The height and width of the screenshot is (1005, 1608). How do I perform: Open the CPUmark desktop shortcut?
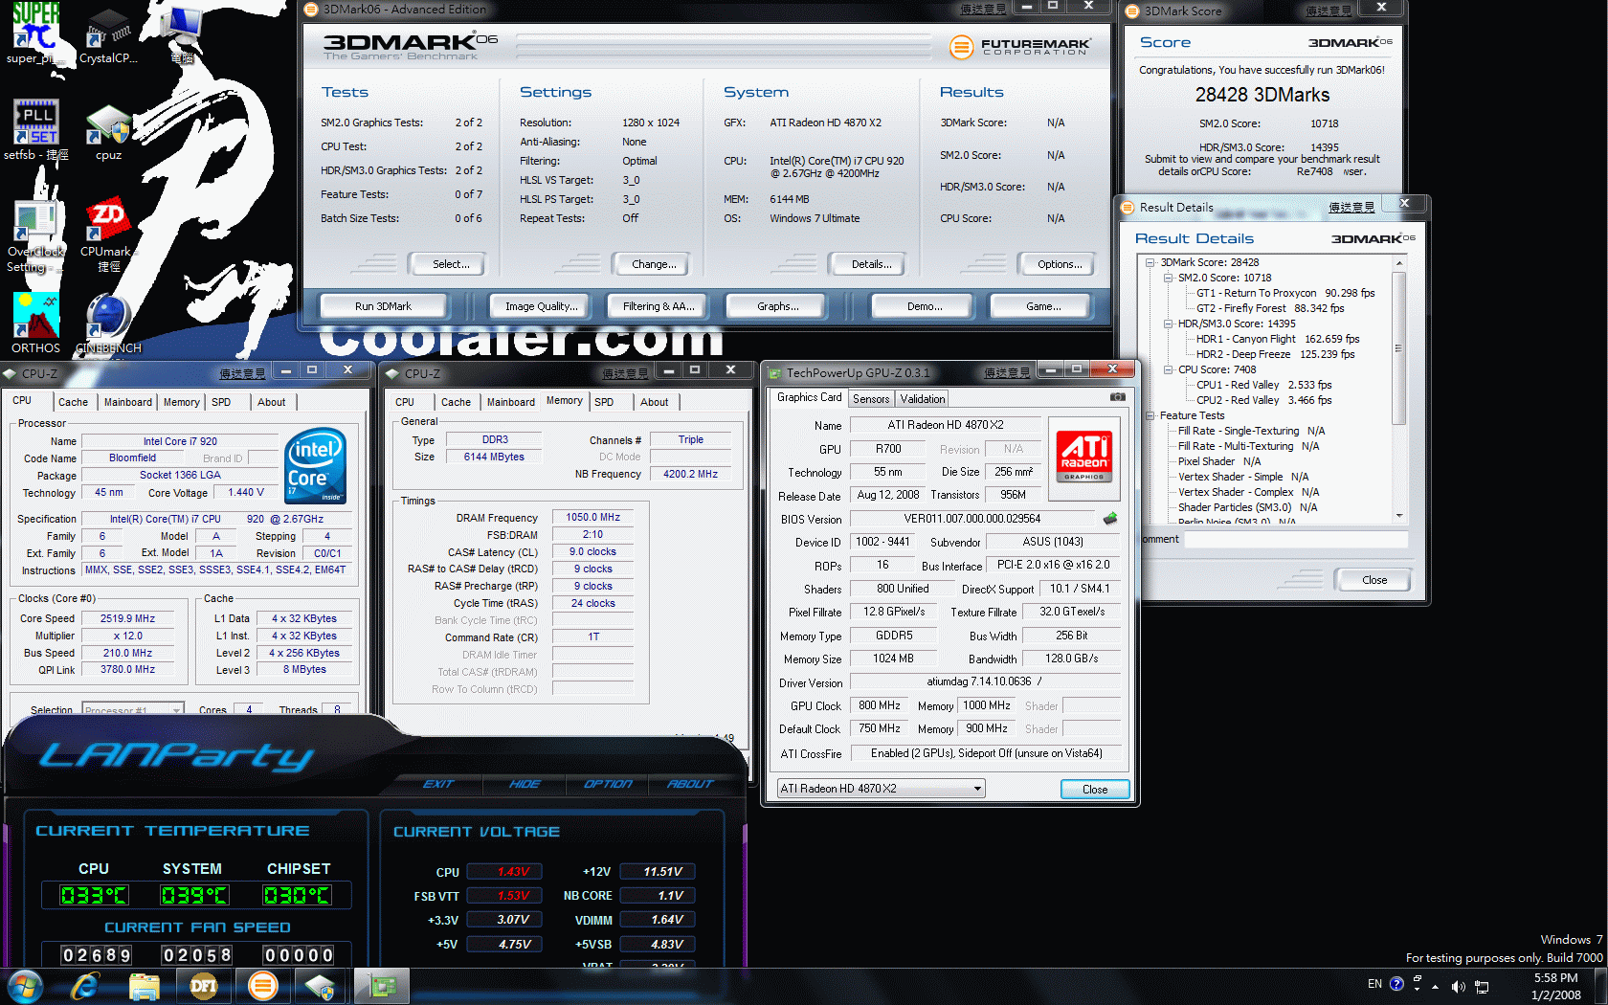(108, 236)
